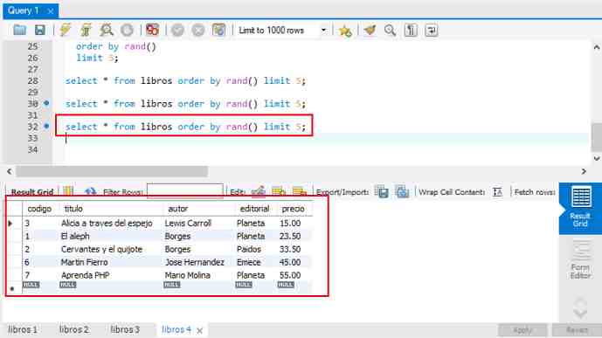This screenshot has height=338, width=602.
Task: Open find panel magnifier icon
Action: (x=390, y=30)
